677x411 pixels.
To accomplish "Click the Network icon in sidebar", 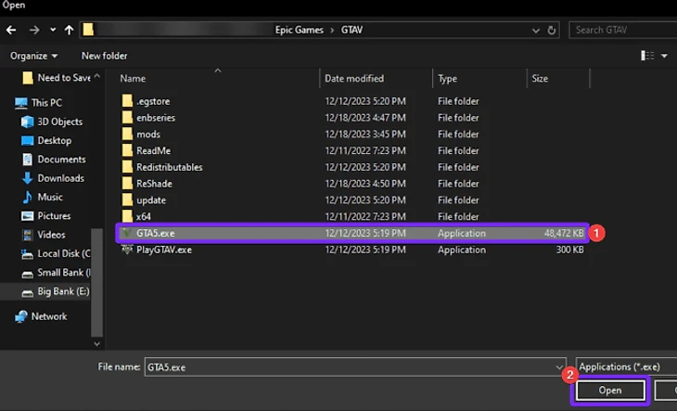I will 20,316.
